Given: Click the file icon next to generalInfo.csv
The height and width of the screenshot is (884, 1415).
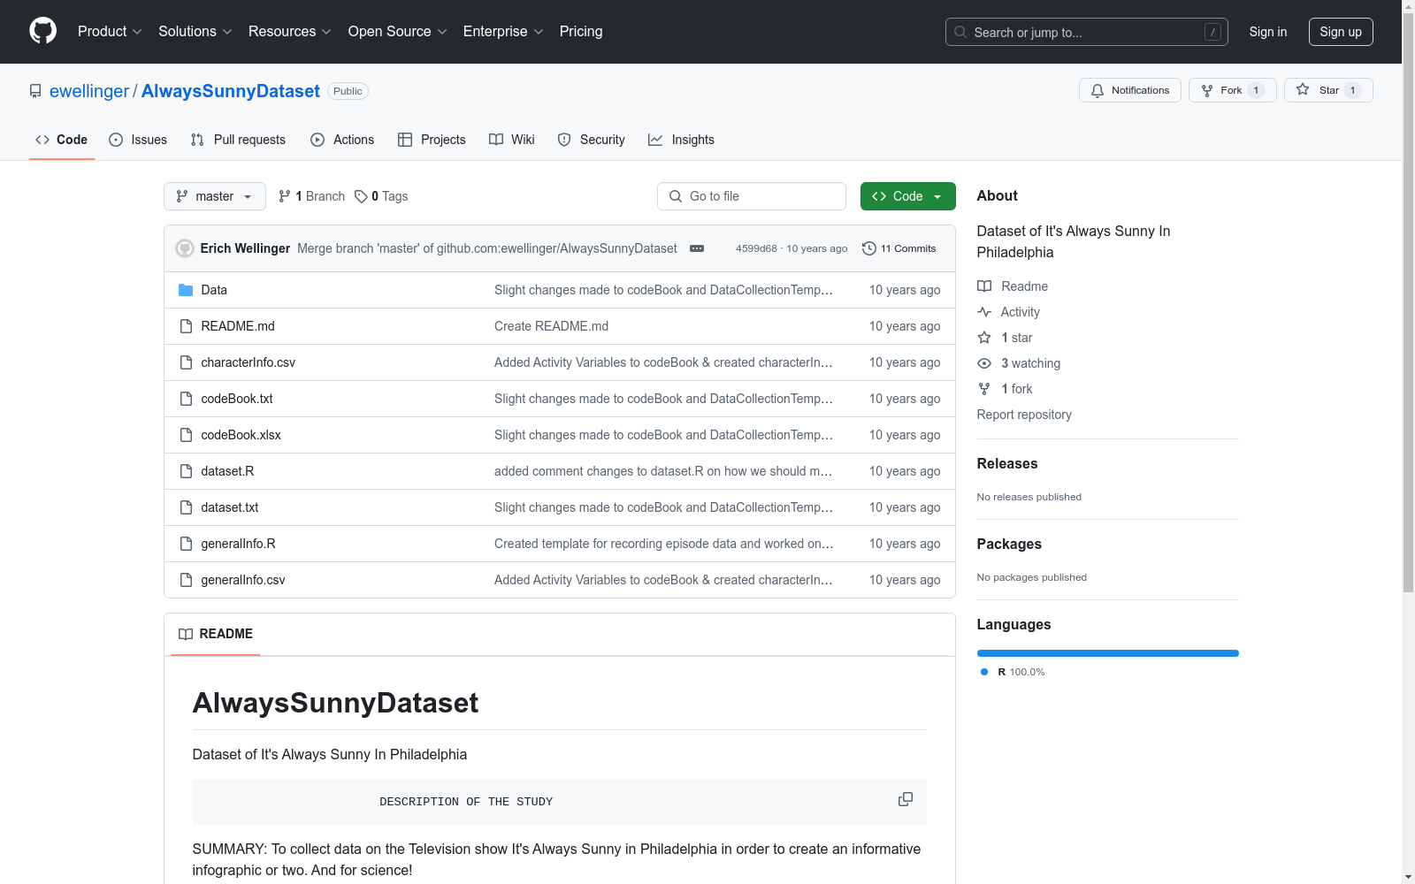Looking at the screenshot, I should tap(186, 580).
